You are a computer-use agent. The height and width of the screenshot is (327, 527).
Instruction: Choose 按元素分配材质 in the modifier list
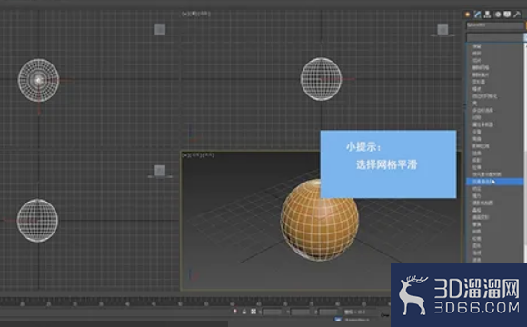(487, 174)
